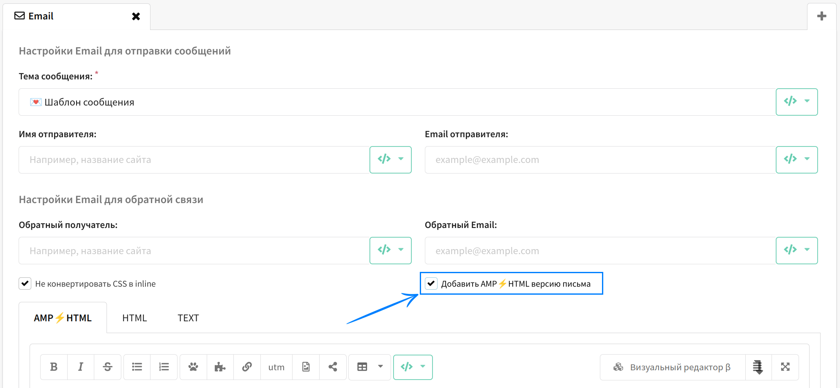The height and width of the screenshot is (388, 840).
Task: Close the Email tab
Action: pos(136,16)
